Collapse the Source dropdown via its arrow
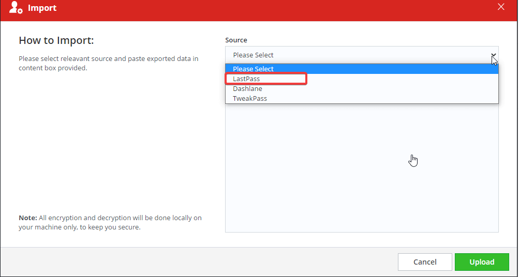Screen dimensions: 519x277 pos(493,55)
